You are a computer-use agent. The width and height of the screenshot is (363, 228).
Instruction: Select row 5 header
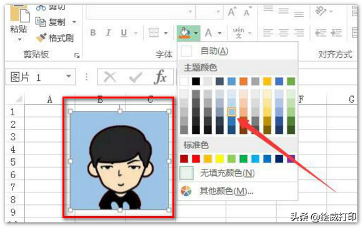click(x=13, y=162)
